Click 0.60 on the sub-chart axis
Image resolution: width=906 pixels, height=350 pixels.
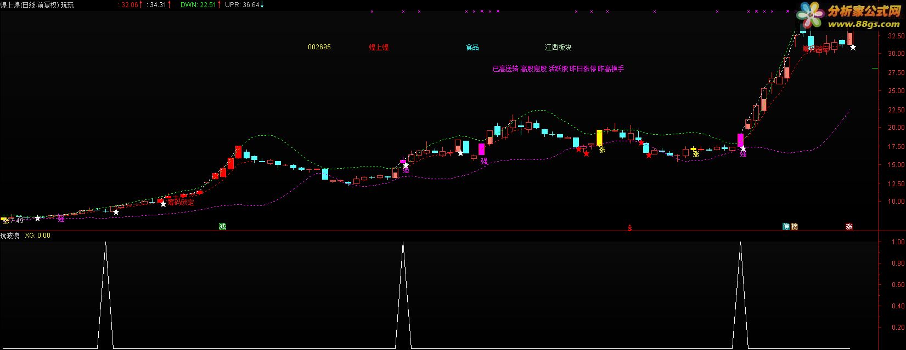point(898,285)
